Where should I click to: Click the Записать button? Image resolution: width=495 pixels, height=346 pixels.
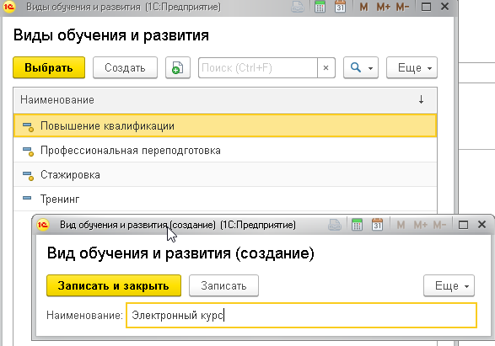point(223,285)
